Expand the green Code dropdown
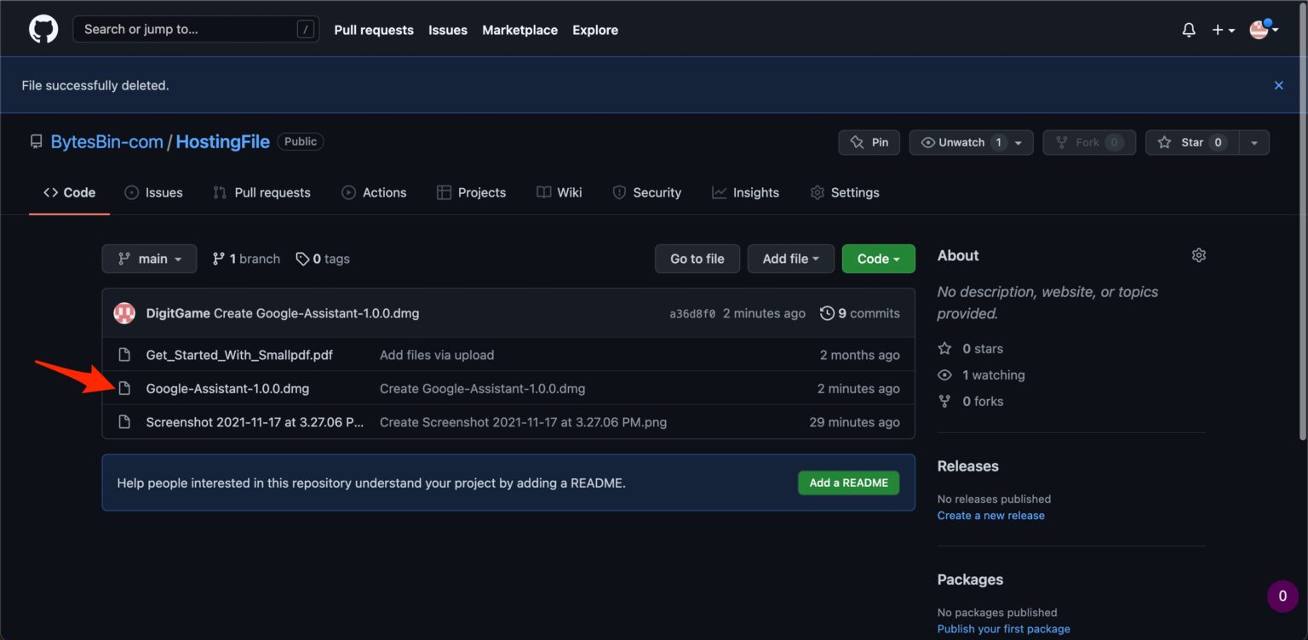The width and height of the screenshot is (1308, 640). (878, 259)
